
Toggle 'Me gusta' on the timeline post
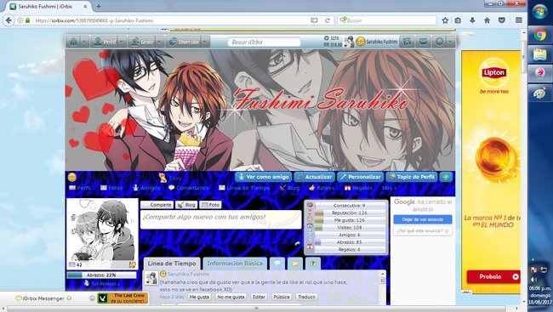click(x=199, y=297)
